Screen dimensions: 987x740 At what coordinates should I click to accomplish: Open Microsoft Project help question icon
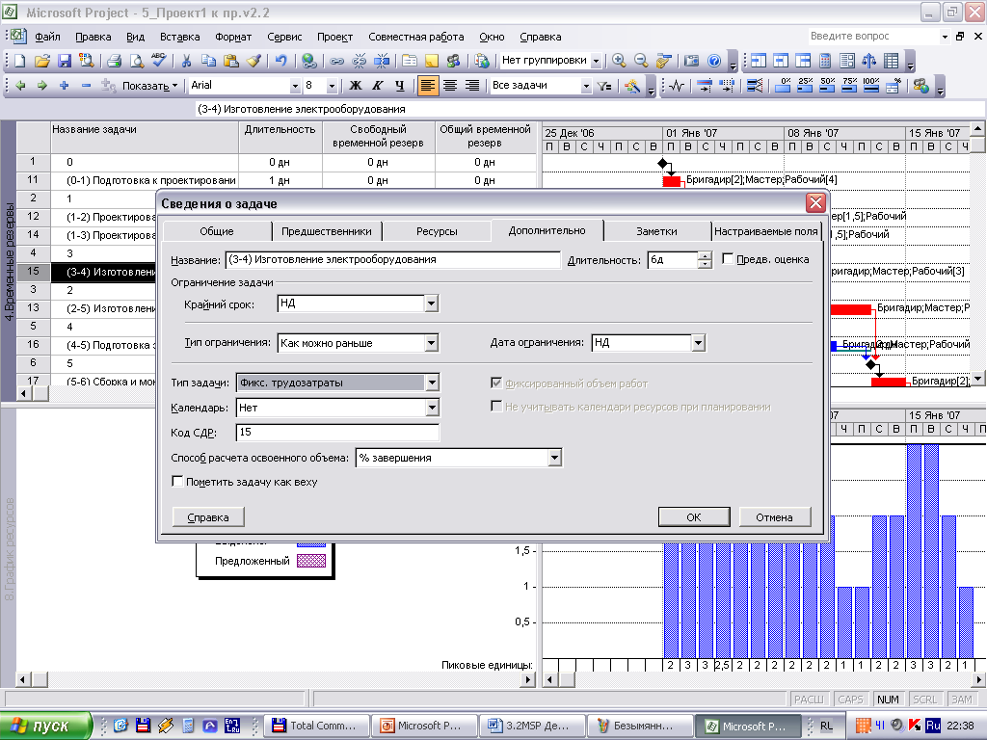click(714, 61)
